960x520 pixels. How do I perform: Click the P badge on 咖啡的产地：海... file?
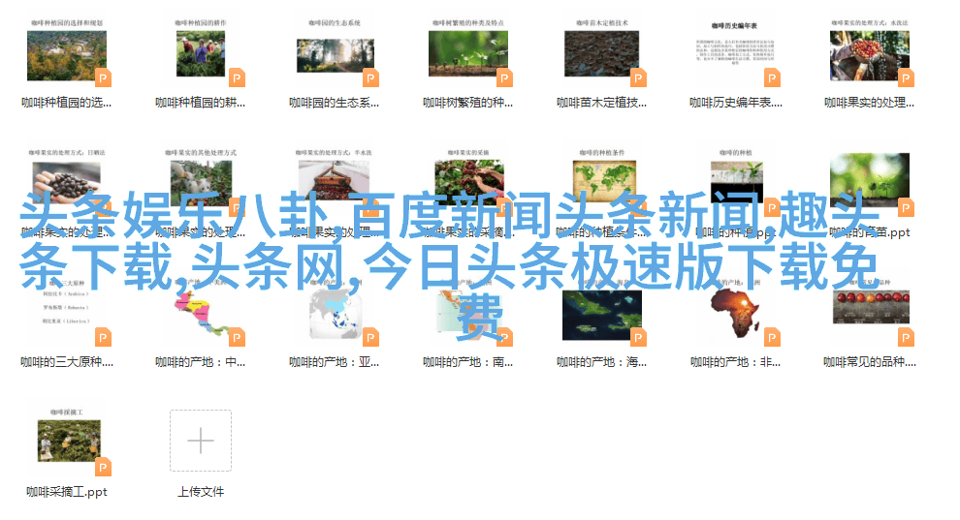(x=639, y=337)
